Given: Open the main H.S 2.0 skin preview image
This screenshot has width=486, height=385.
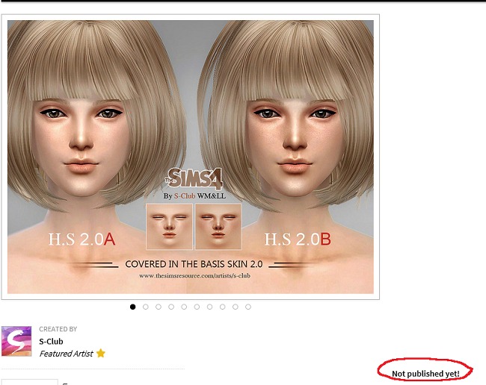Looking at the screenshot, I should tap(191, 157).
